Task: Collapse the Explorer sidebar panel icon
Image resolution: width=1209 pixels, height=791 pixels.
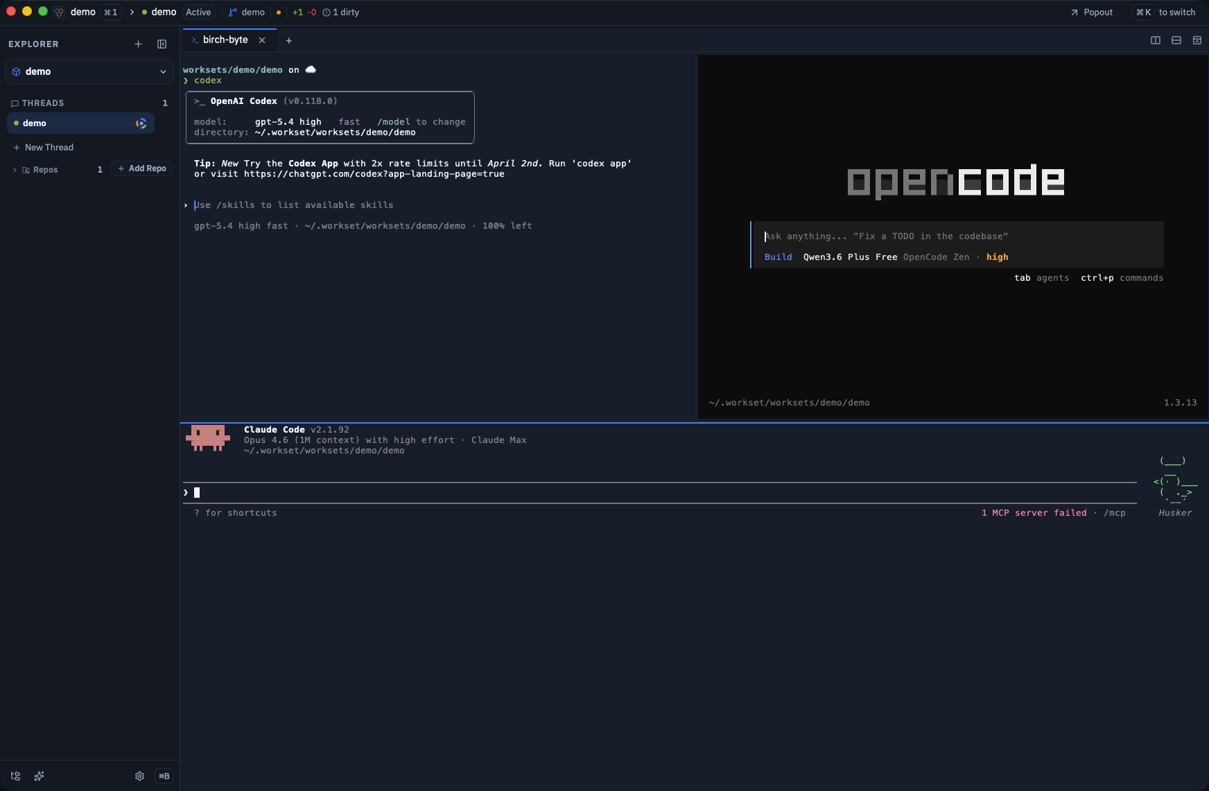Action: pos(162,44)
